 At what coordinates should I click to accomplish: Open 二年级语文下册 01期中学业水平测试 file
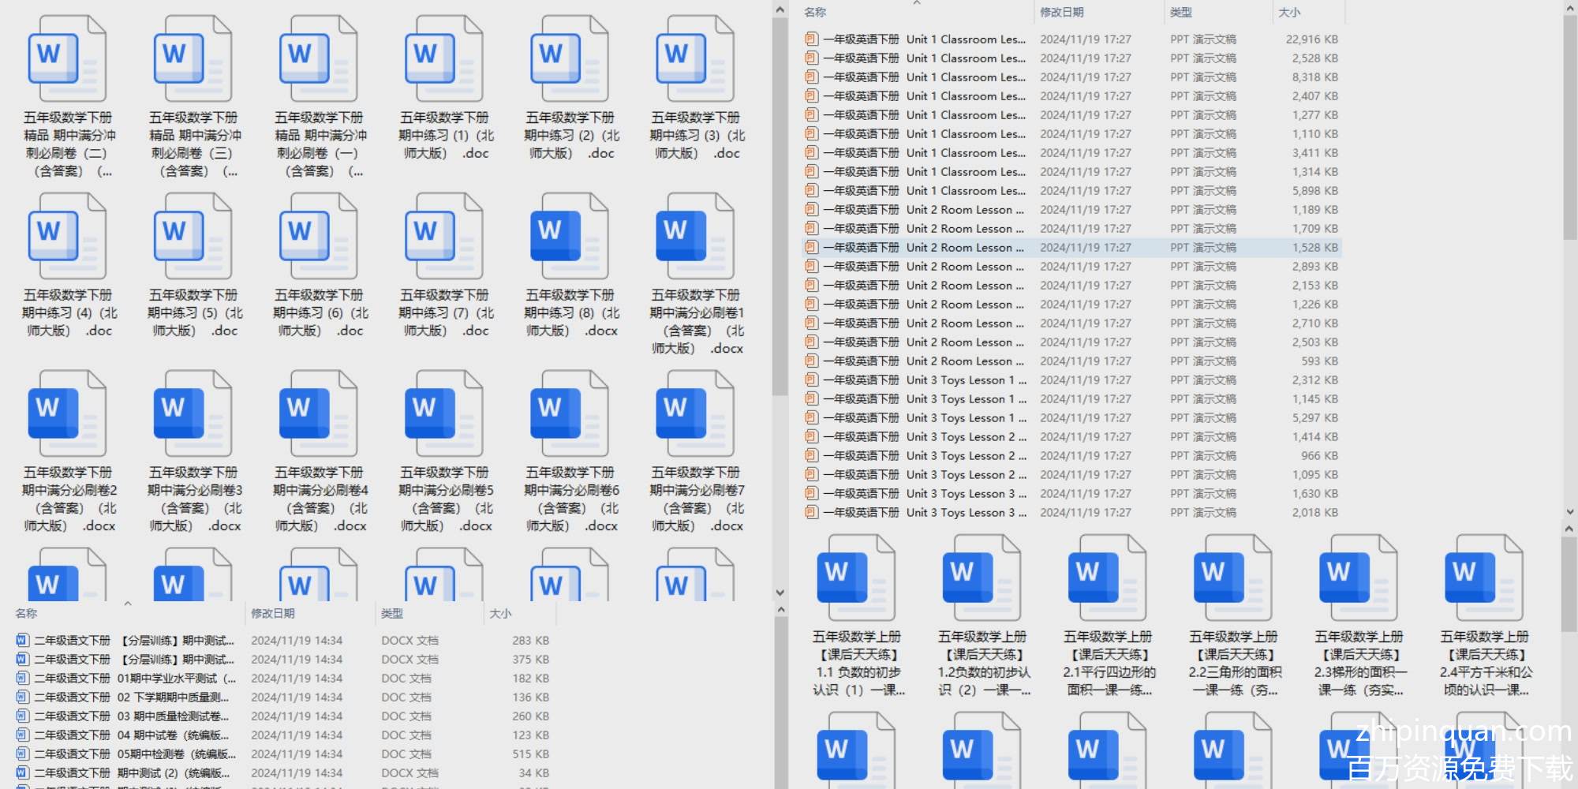pos(134,679)
